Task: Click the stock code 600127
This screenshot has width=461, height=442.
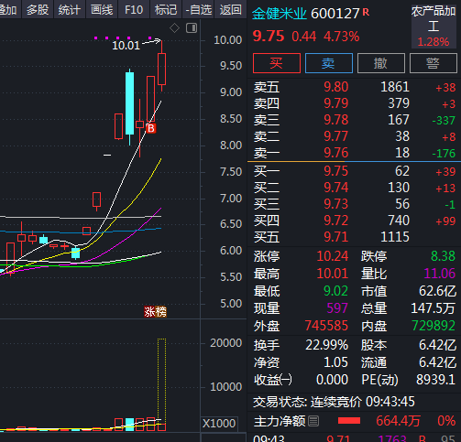Action: [335, 14]
